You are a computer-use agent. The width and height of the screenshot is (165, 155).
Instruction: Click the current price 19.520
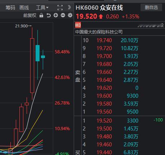tap(86, 16)
